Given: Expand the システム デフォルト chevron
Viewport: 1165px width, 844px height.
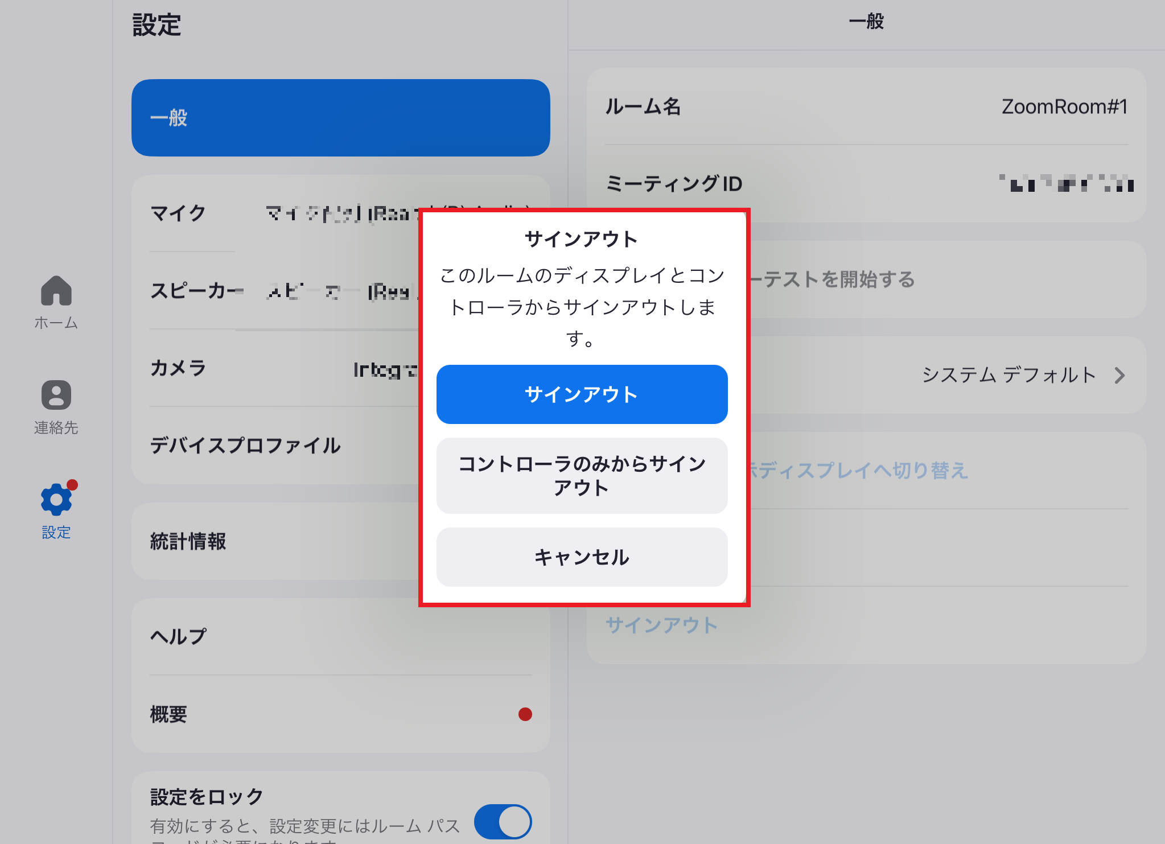Looking at the screenshot, I should coord(1119,375).
